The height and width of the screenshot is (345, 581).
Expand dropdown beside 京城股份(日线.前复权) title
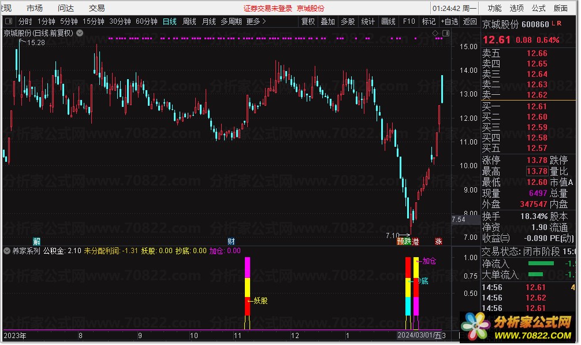(x=80, y=33)
